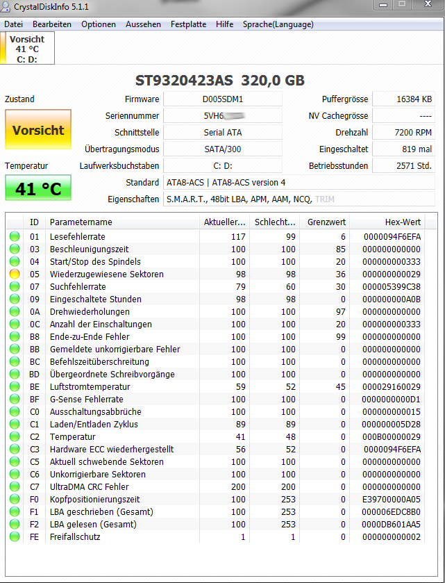Click the yellow Vorsicht health status button
The height and width of the screenshot is (583, 445).
point(38,130)
